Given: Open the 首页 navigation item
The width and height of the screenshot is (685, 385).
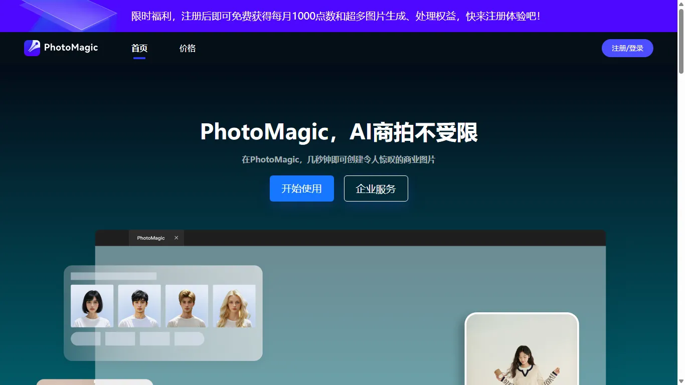Looking at the screenshot, I should tap(139, 48).
